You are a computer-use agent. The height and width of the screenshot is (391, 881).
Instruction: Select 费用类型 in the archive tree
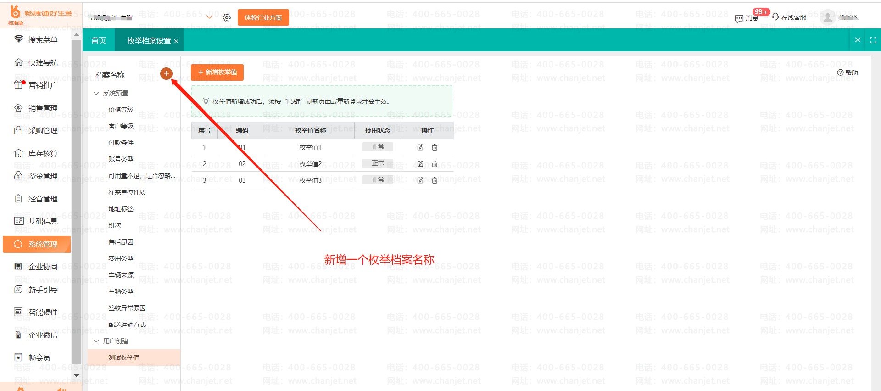click(121, 258)
